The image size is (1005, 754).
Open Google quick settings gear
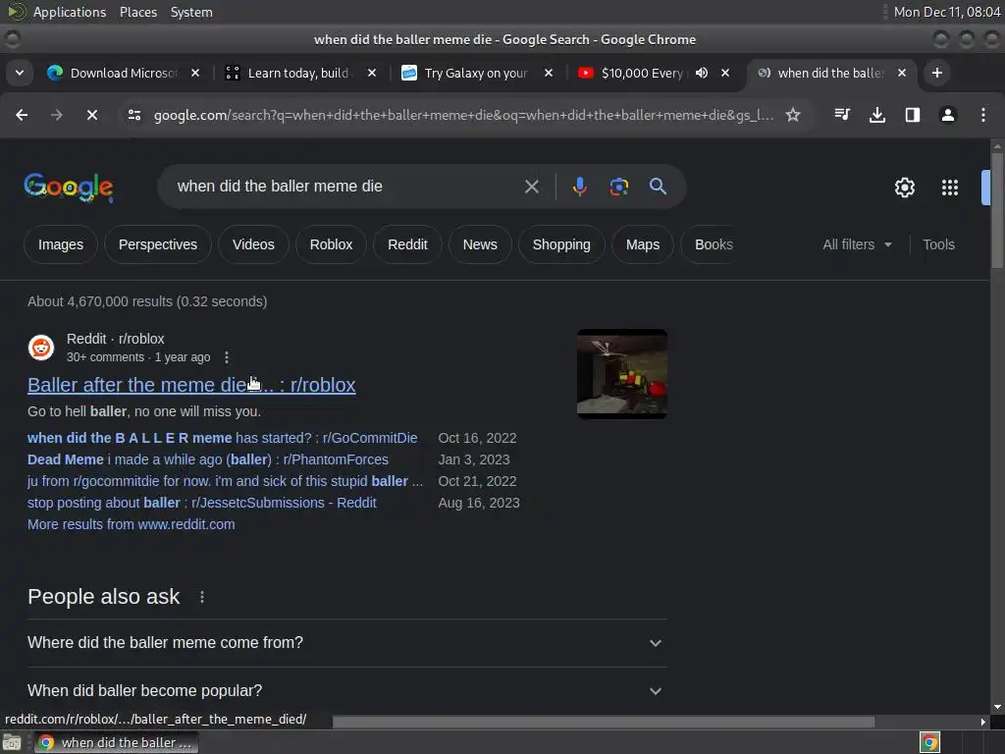904,188
